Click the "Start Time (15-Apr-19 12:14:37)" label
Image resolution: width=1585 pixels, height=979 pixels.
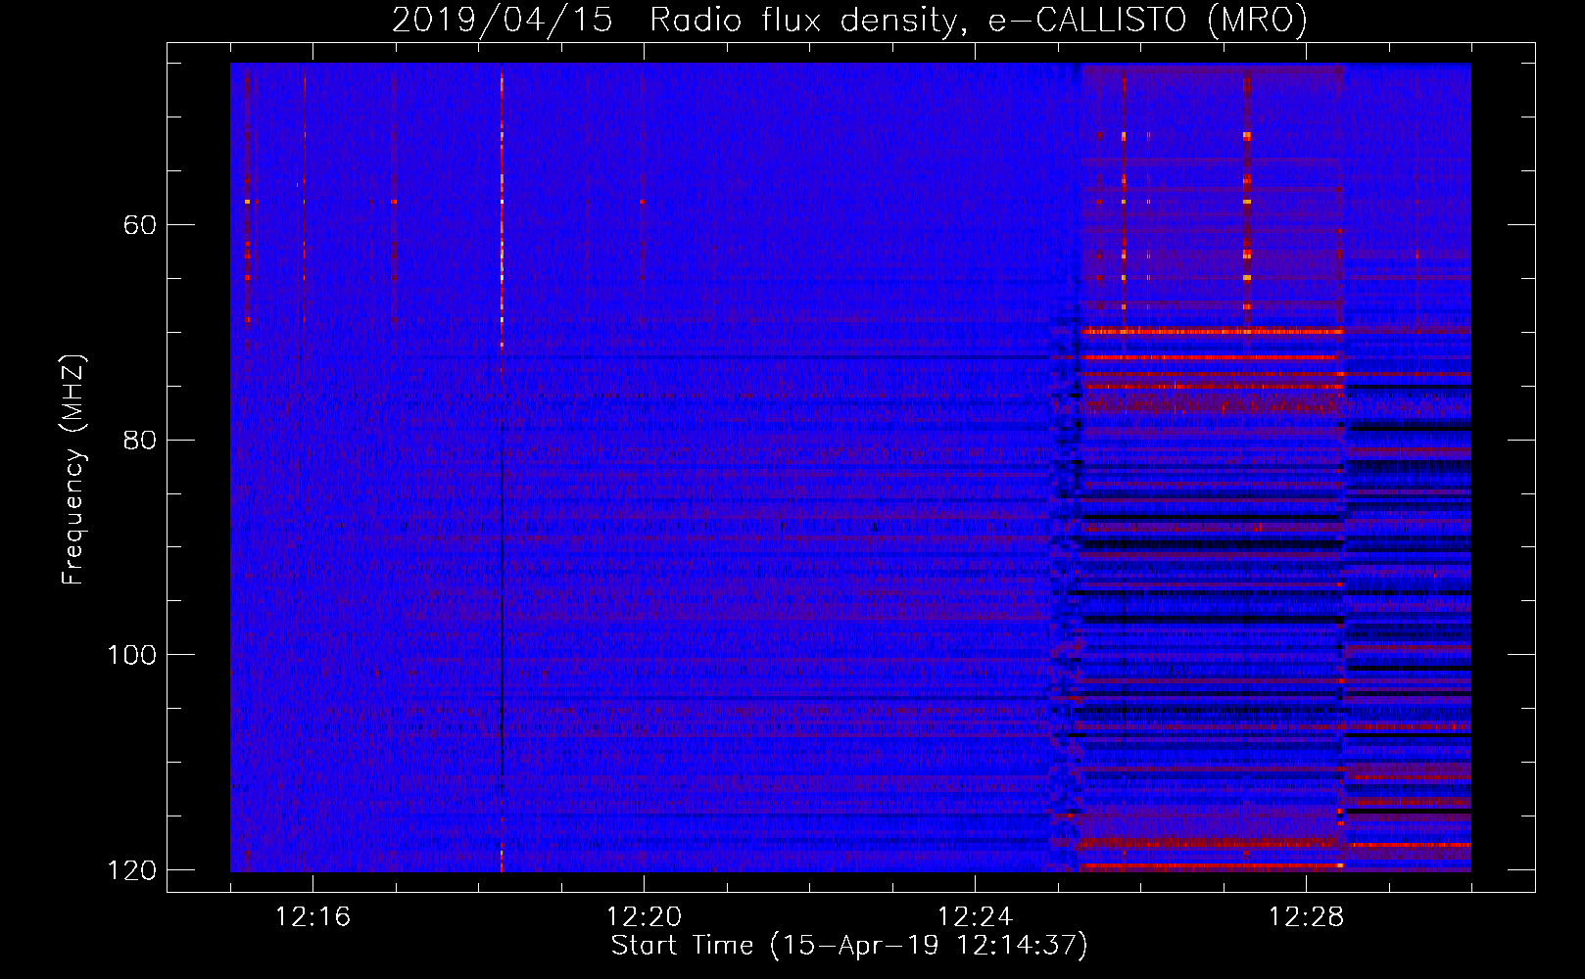849,946
